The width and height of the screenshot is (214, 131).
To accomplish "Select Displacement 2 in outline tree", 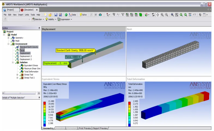I will coord(26,56).
